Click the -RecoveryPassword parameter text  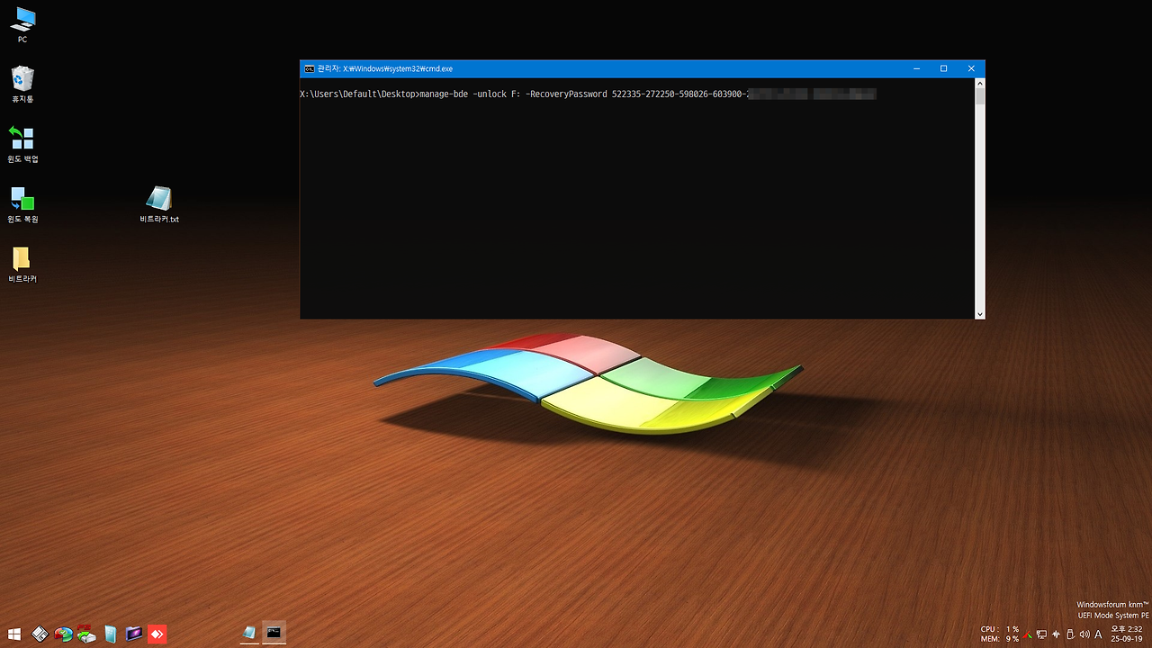pos(568,94)
